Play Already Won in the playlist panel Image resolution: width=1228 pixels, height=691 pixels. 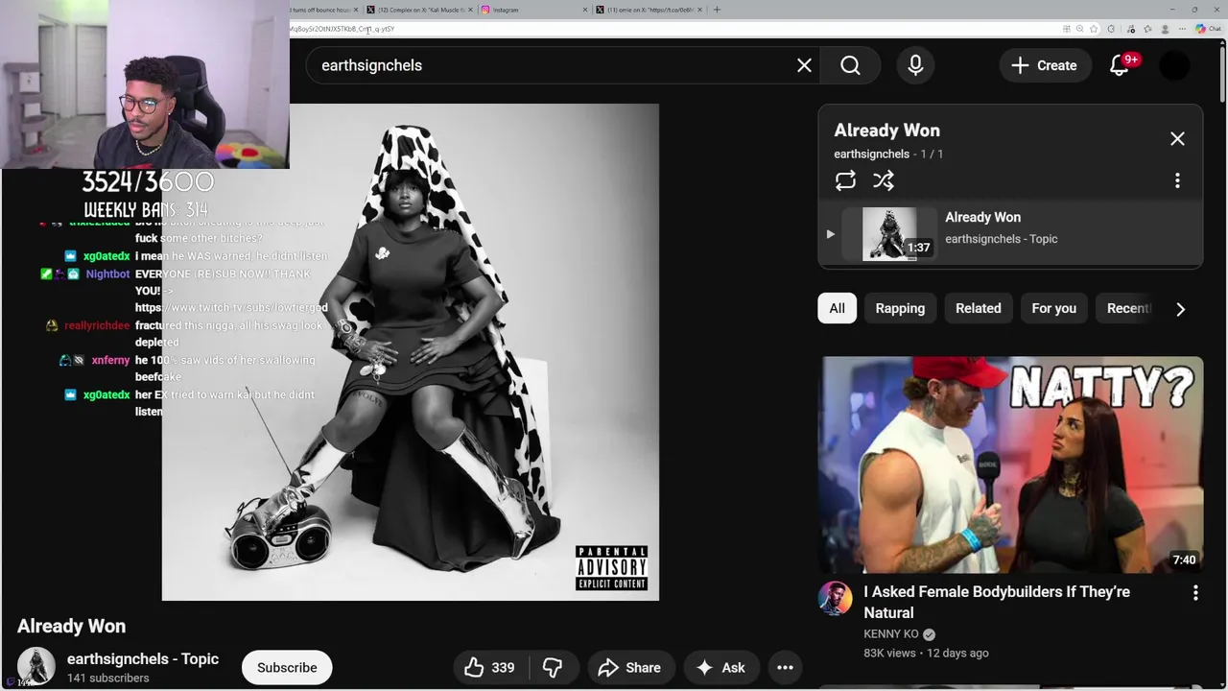tap(1010, 233)
